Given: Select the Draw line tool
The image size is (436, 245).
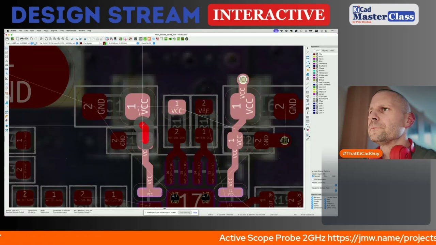Looking at the screenshot, I should 308,84.
